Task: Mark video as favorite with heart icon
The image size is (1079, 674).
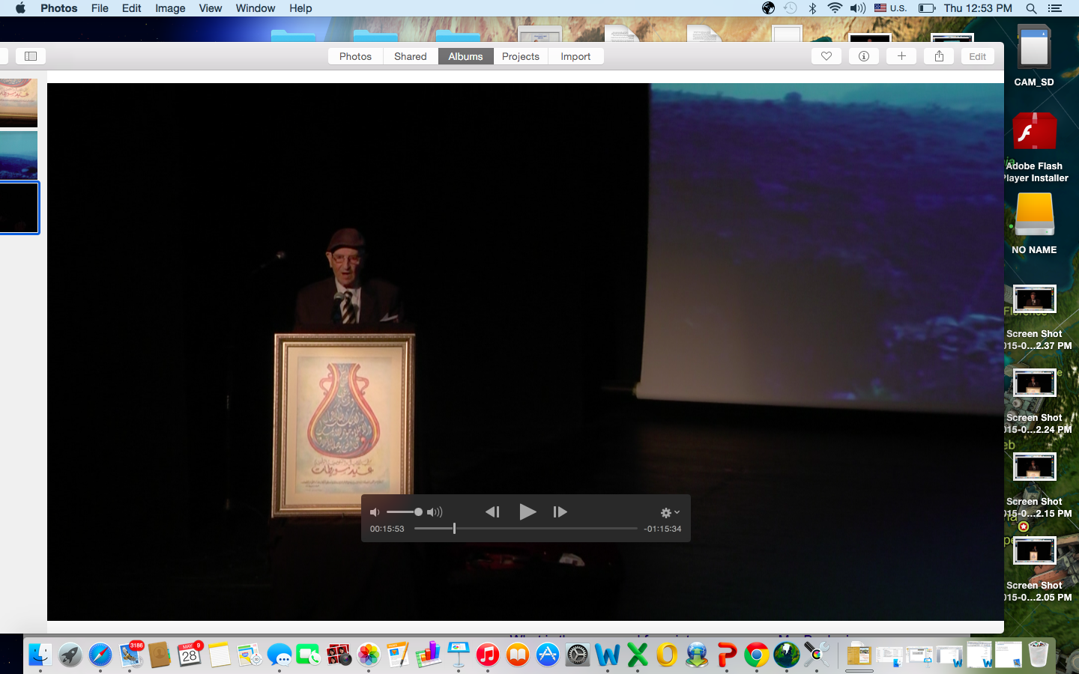Action: 826,56
